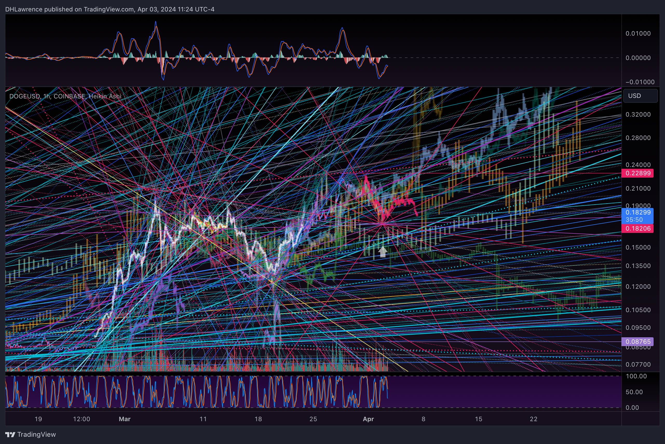Click the 0.07700 price axis label
The width and height of the screenshot is (665, 444).
638,365
